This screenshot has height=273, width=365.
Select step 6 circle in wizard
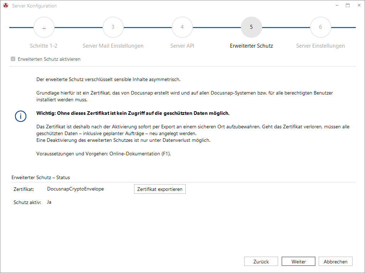point(320,27)
